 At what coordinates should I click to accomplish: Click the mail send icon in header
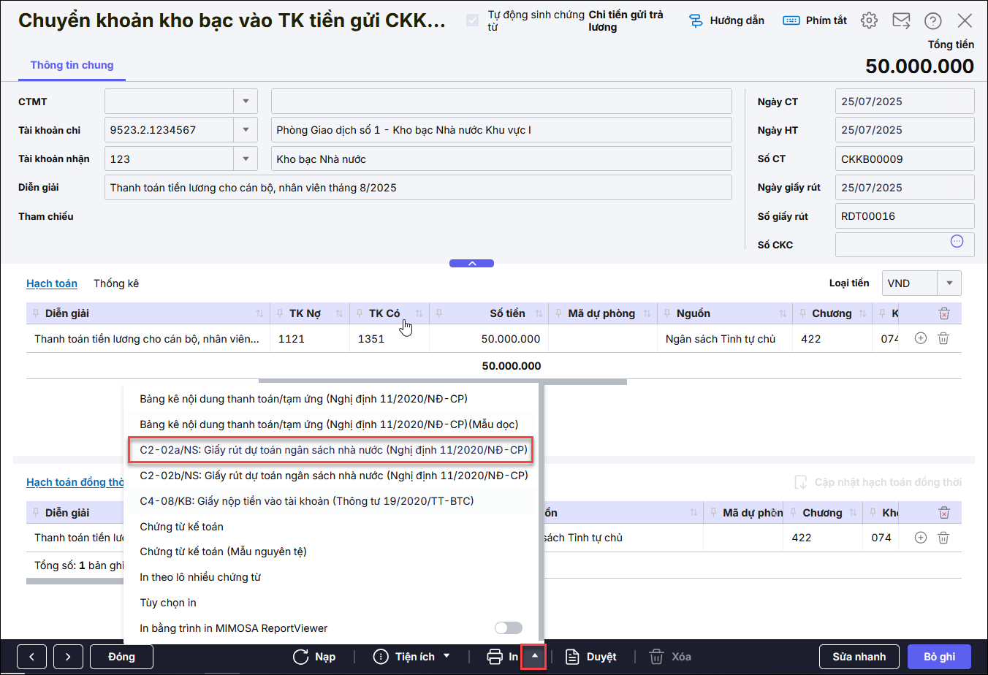[x=901, y=20]
